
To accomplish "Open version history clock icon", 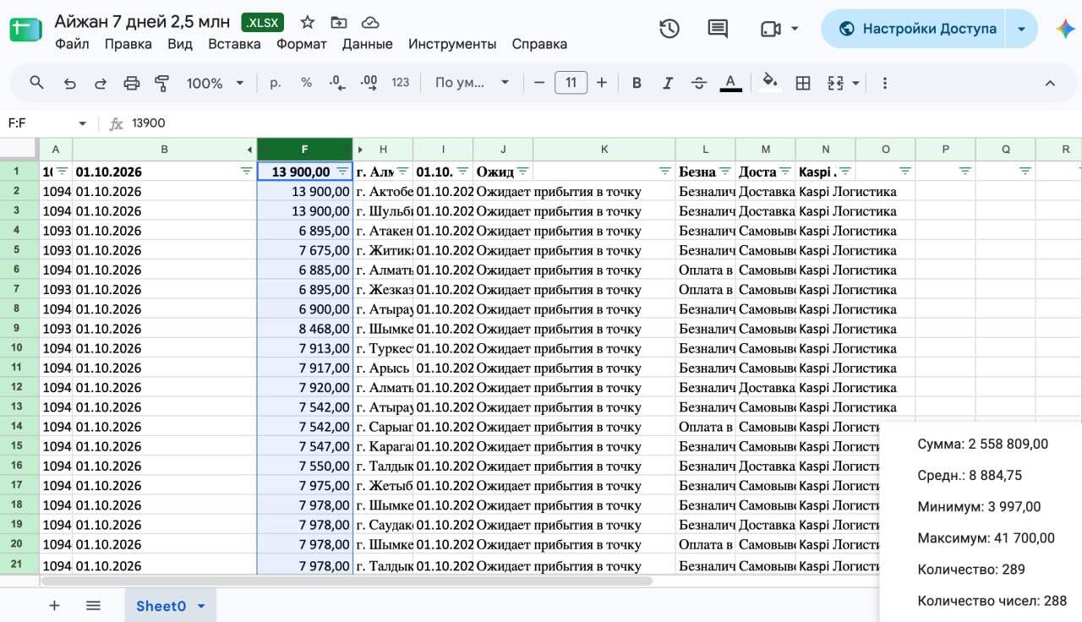I will point(669,29).
